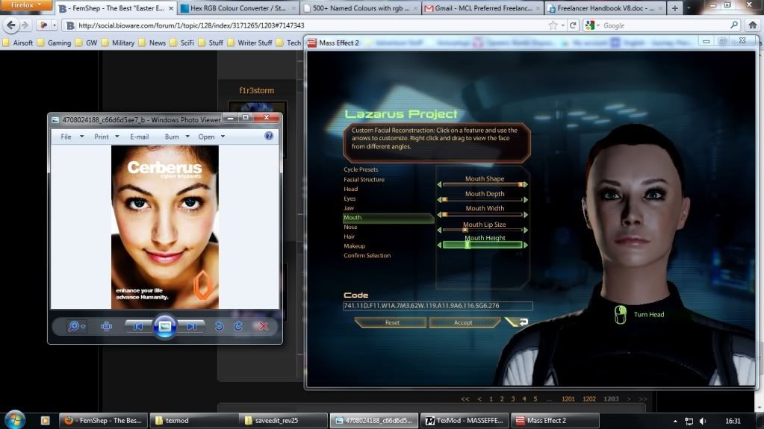
Task: Open forum page 1201 link
Action: pyautogui.click(x=568, y=399)
